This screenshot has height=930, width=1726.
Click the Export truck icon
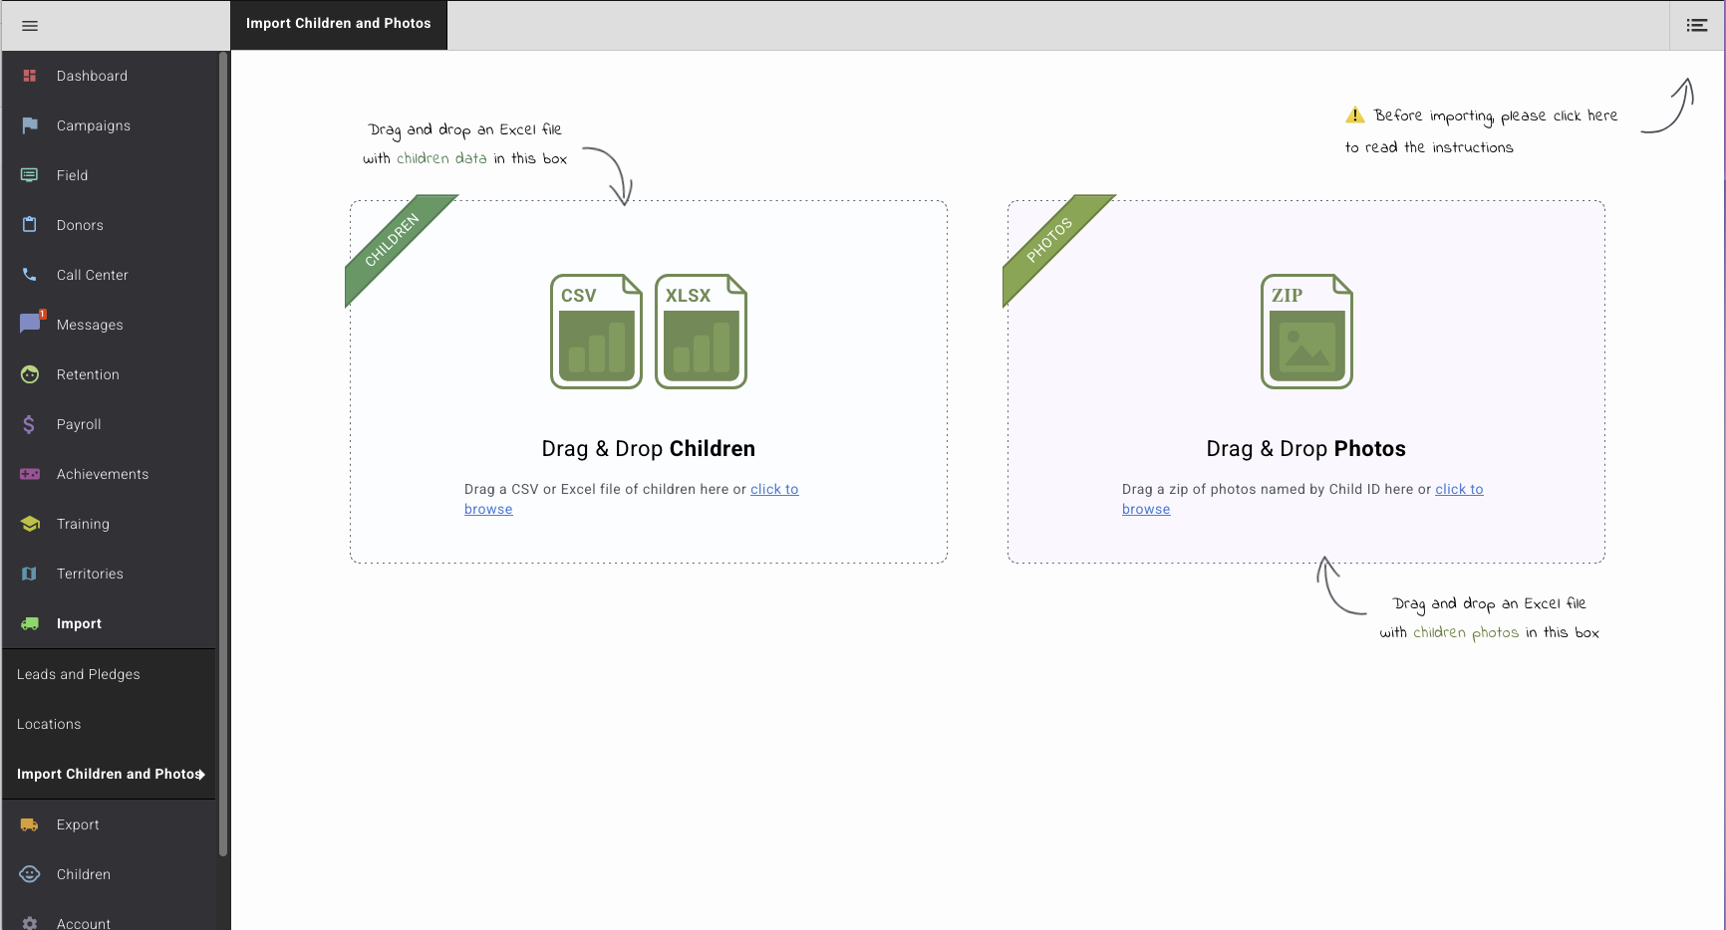(x=30, y=824)
